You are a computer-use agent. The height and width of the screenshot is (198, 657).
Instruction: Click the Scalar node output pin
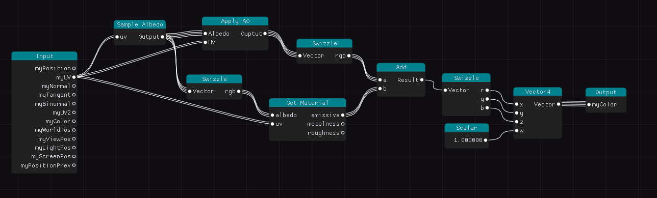point(485,139)
